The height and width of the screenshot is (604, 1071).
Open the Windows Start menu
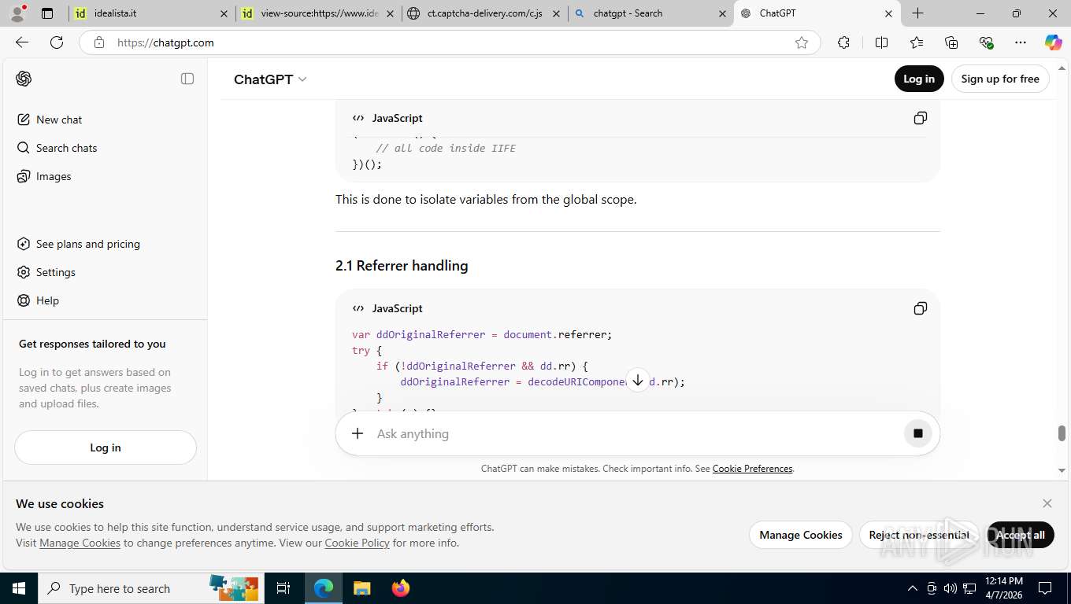coord(19,588)
